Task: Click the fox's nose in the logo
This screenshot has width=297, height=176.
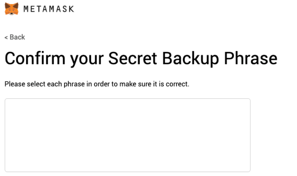Action: (12, 14)
